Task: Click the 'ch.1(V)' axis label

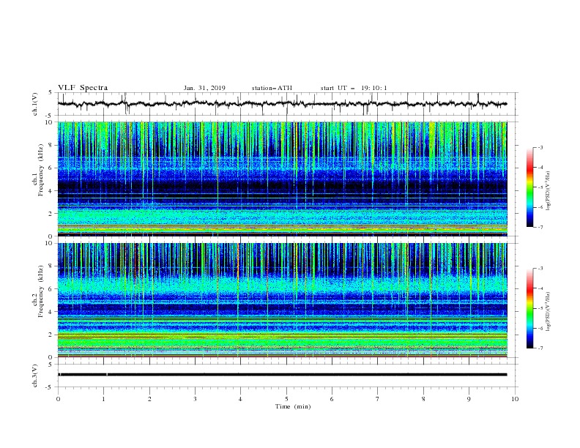Action: point(35,104)
